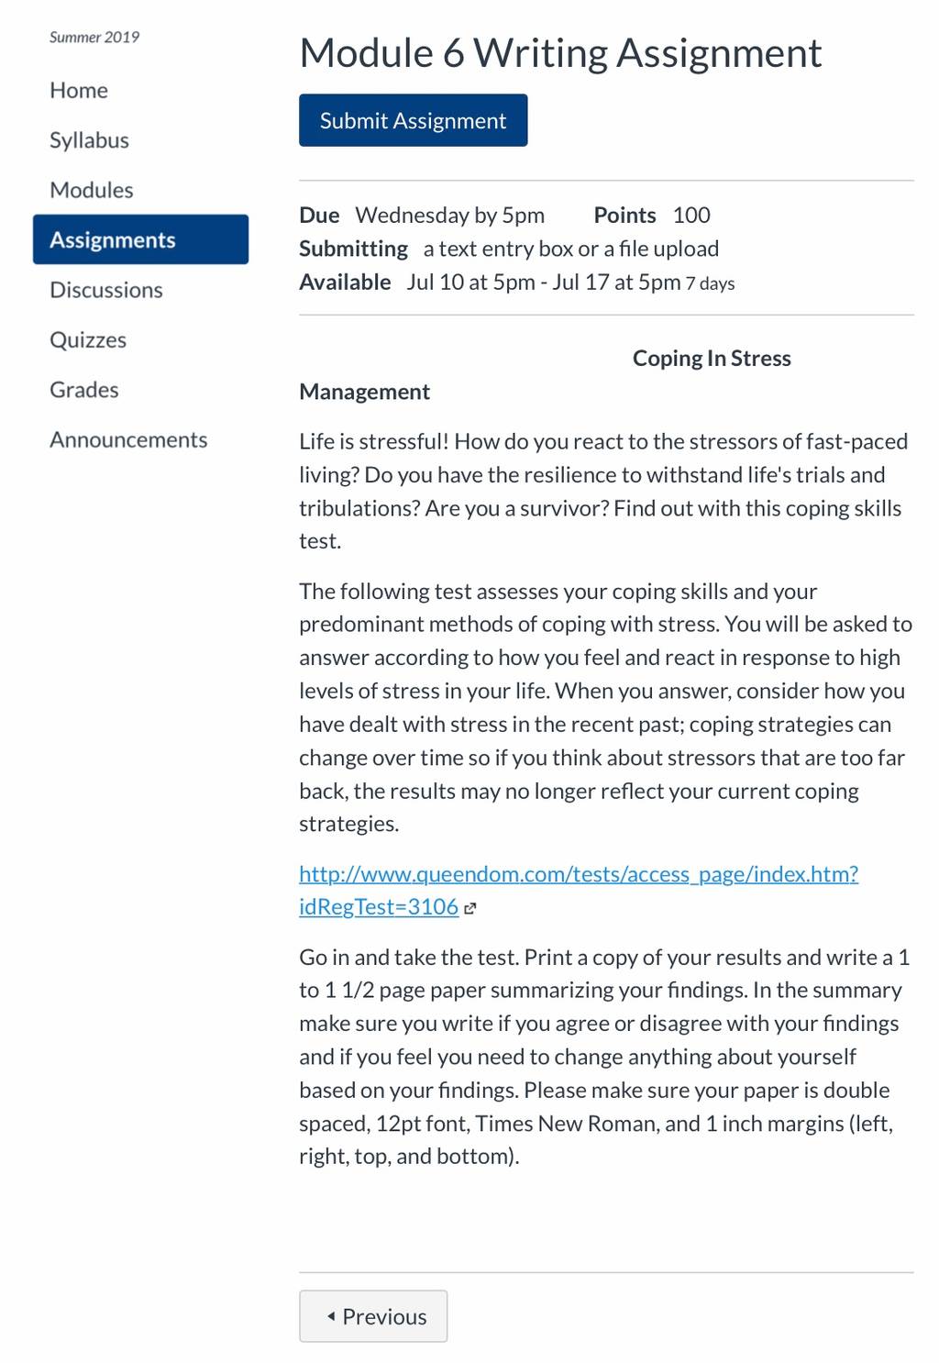The height and width of the screenshot is (1363, 939).
Task: Select the highlighted Assignments nav item
Action: (x=140, y=239)
